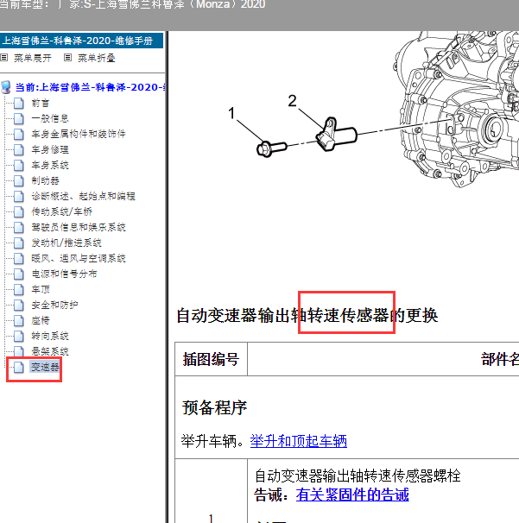Open the 发动机/推进系统 chapter
Screen dimensions: 519x523
[66, 243]
